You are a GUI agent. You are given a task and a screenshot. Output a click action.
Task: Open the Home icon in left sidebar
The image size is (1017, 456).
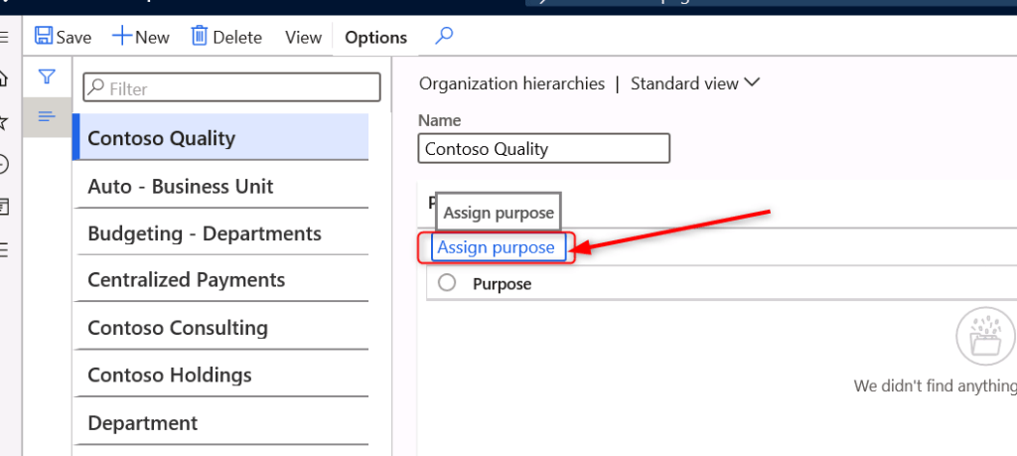coord(4,78)
